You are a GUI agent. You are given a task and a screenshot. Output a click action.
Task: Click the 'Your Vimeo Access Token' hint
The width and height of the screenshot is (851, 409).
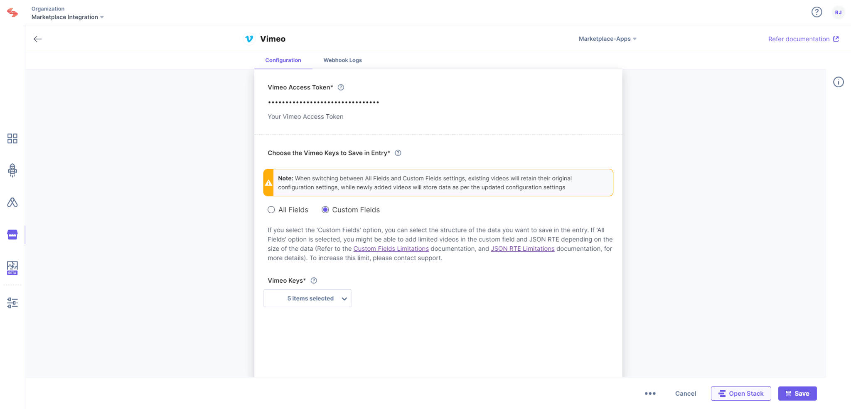(x=305, y=117)
